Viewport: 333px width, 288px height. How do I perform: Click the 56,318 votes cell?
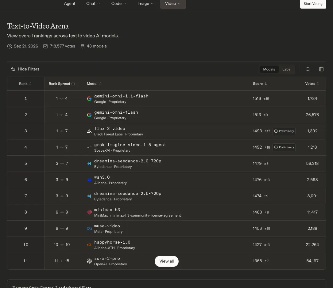[312, 164]
